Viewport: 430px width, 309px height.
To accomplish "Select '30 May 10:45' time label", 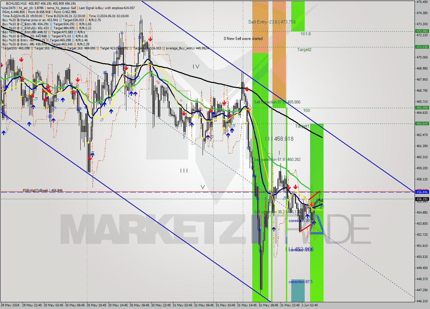I will [x=96, y=305].
